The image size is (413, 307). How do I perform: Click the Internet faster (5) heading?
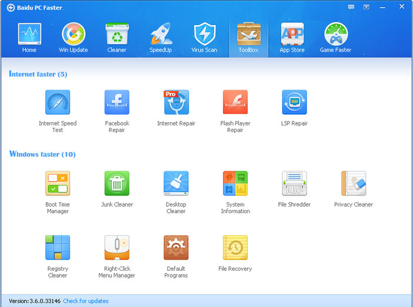coord(38,74)
